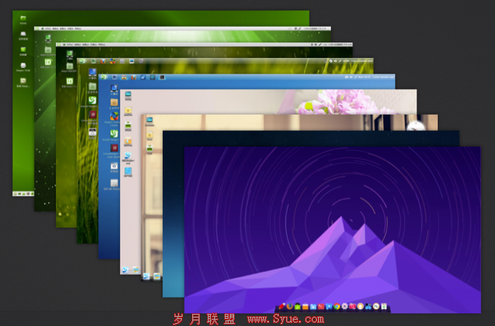The height and width of the screenshot is (326, 495).
Task: Open the red square app icon in dock
Action: [321, 307]
